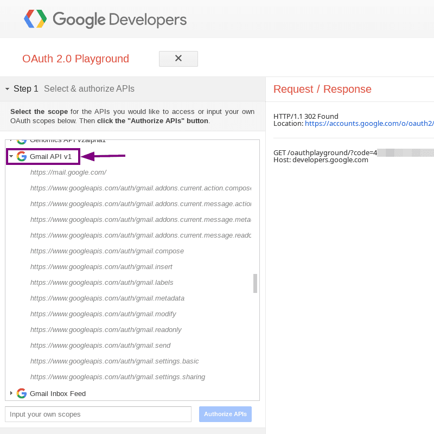Select the gmail.compose scope
The height and width of the screenshot is (434, 434).
click(107, 251)
